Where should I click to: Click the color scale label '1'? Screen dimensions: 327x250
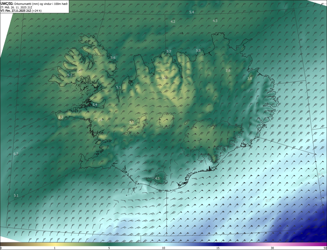pos(55,248)
